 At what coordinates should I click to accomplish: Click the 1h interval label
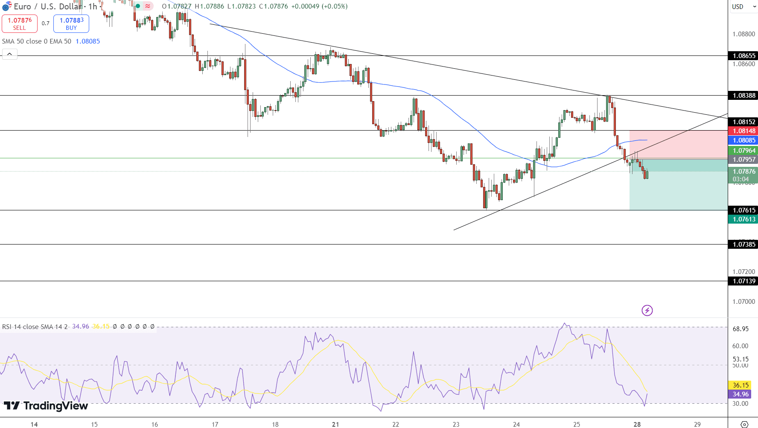93,6
